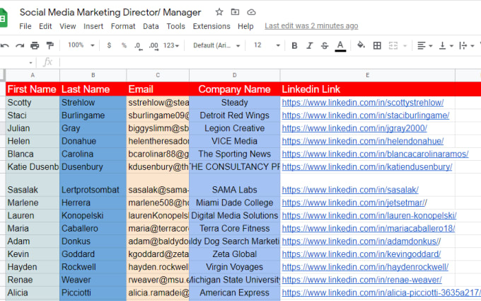Open horizontal align dropdown
Screen dimensions: 481x301
point(425,45)
